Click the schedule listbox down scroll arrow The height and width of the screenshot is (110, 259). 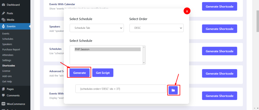pyautogui.click(x=144, y=63)
